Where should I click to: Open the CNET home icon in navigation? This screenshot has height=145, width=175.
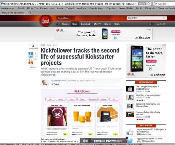[x=57, y=24]
